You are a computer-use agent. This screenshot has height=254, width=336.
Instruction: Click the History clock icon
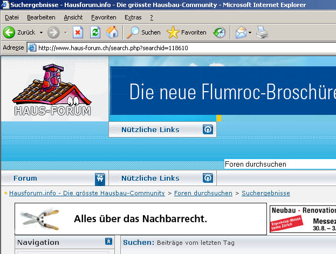[x=220, y=32]
